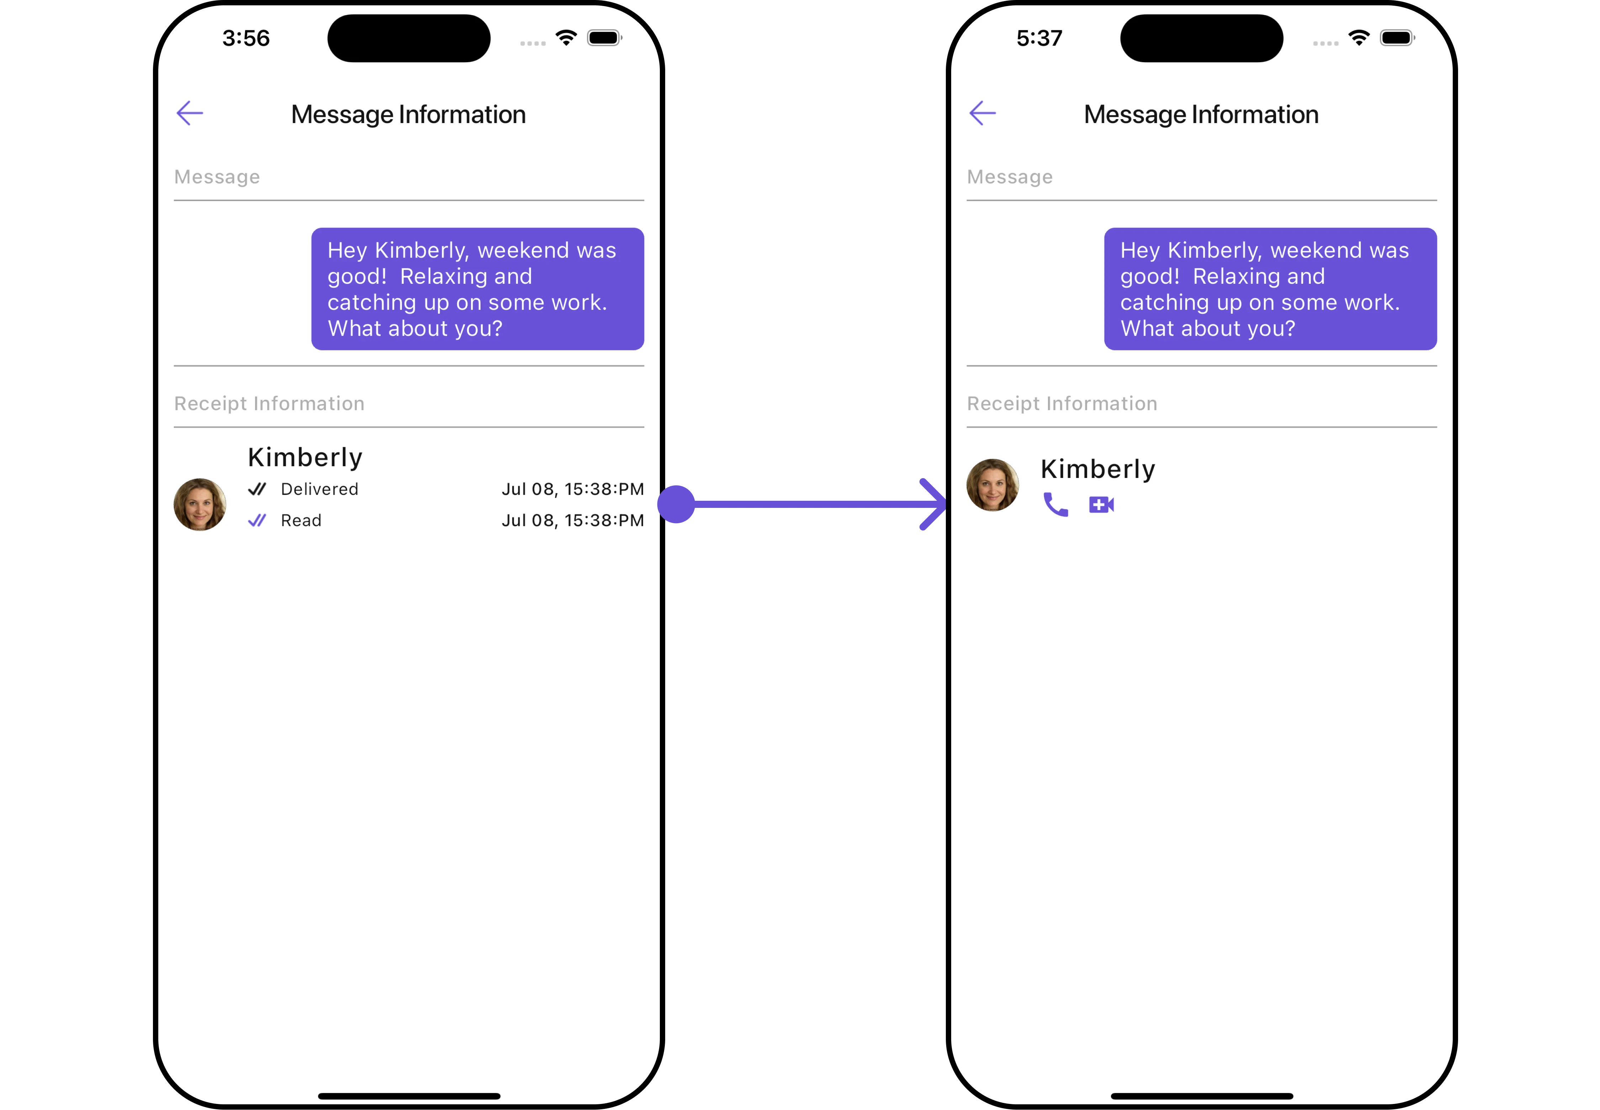Tap Kimberly's name in left receipt list
Image resolution: width=1600 pixels, height=1110 pixels.
coord(306,458)
